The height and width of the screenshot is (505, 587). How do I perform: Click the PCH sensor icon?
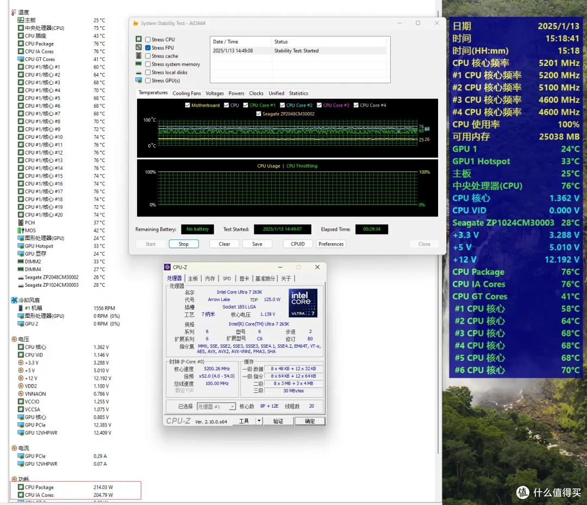click(21, 223)
